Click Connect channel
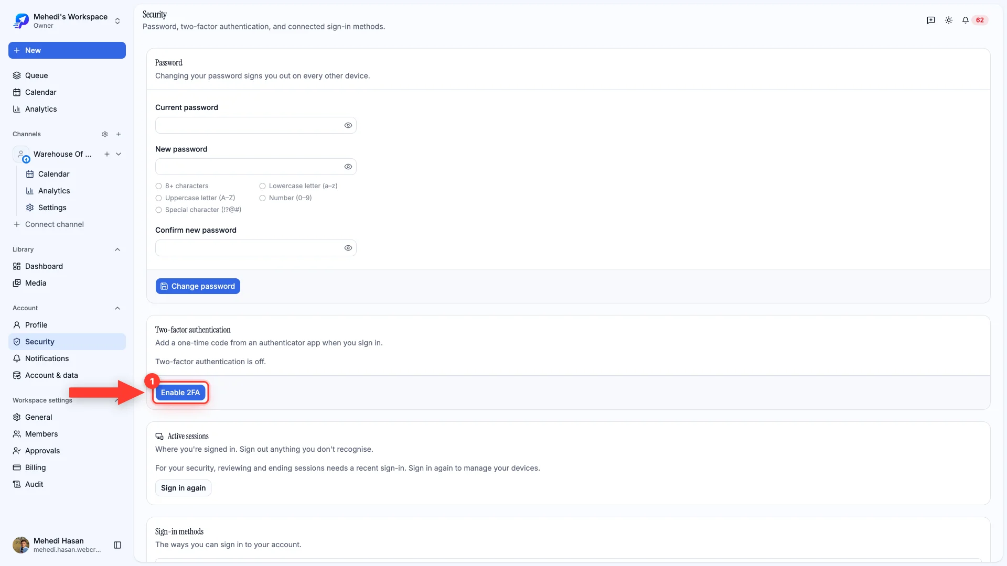 (67, 224)
